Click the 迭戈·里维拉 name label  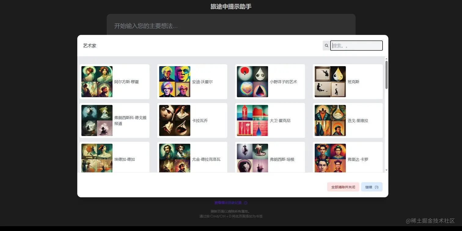[358, 120]
